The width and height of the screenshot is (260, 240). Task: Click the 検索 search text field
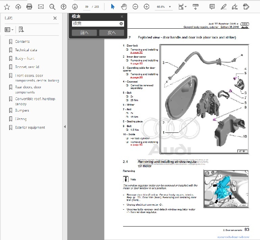[95, 24]
